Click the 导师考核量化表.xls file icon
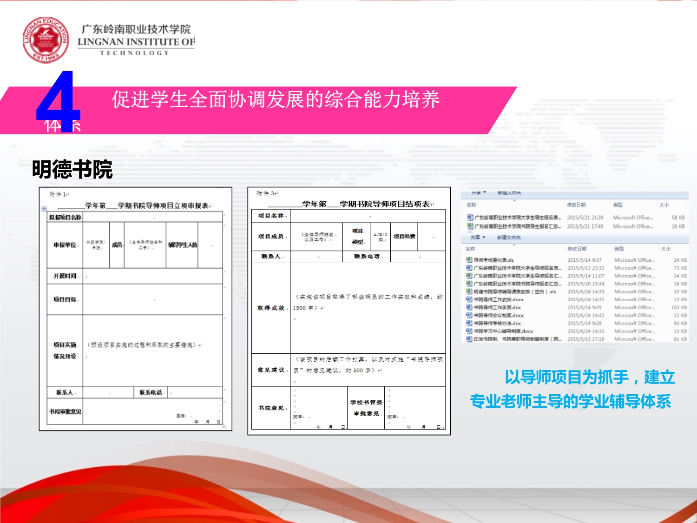 coord(469,260)
